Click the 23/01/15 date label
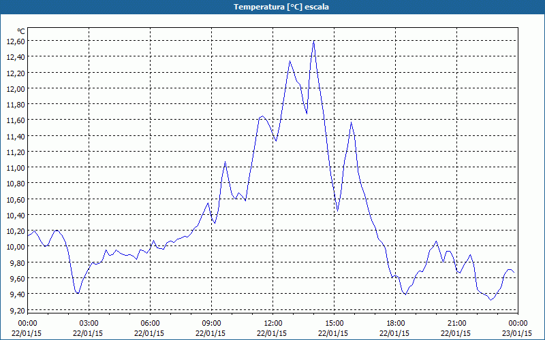The width and height of the screenshot is (545, 340). [x=517, y=333]
